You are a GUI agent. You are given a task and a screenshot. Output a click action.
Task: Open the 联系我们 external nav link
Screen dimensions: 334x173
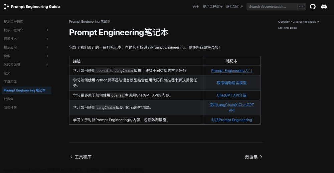click(x=234, y=7)
